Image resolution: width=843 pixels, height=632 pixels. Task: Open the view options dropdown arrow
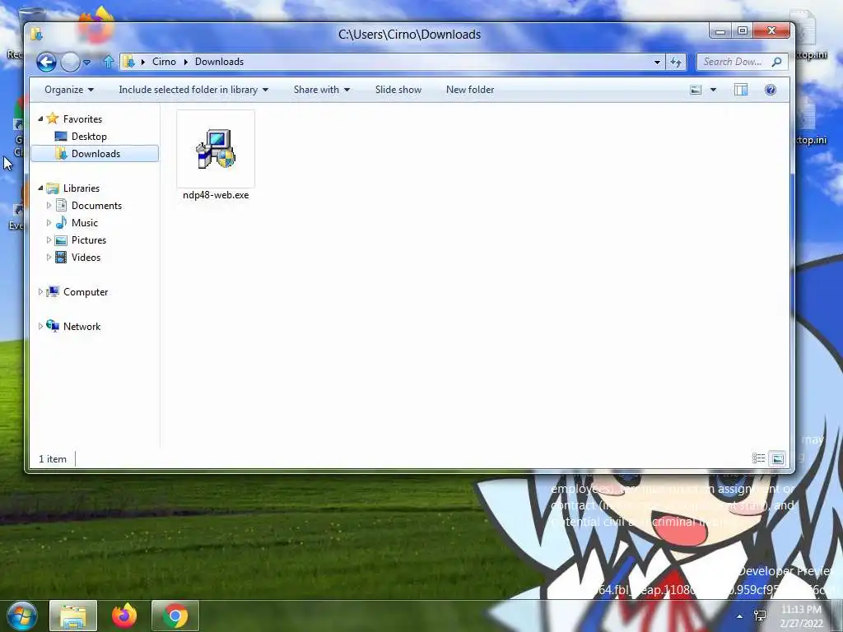pyautogui.click(x=713, y=90)
